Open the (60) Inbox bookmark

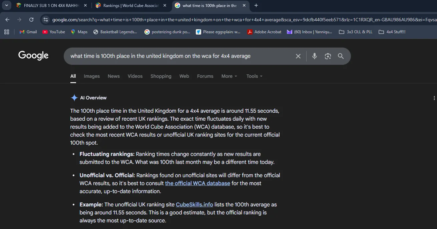pyautogui.click(x=310, y=32)
